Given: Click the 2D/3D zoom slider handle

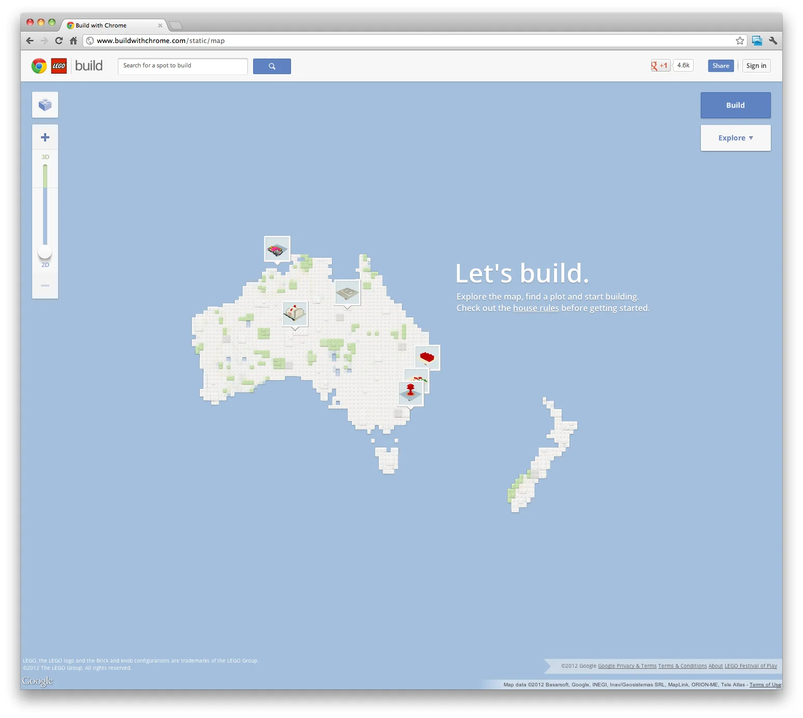Looking at the screenshot, I should pos(45,252).
